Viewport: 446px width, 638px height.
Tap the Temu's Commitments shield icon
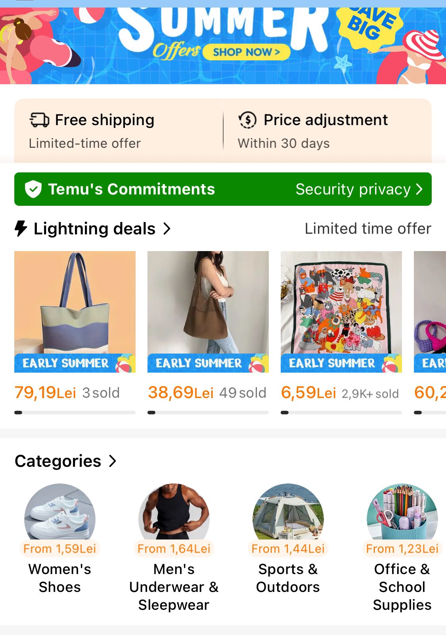pyautogui.click(x=33, y=189)
